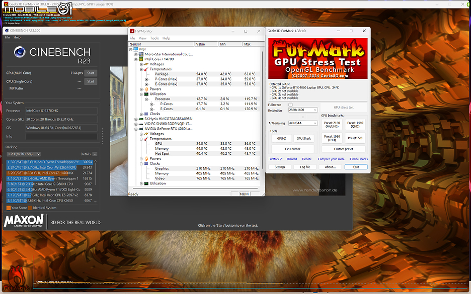Open the Details arrow in Cinebench Ranking
The width and height of the screenshot is (471, 294).
[95, 154]
